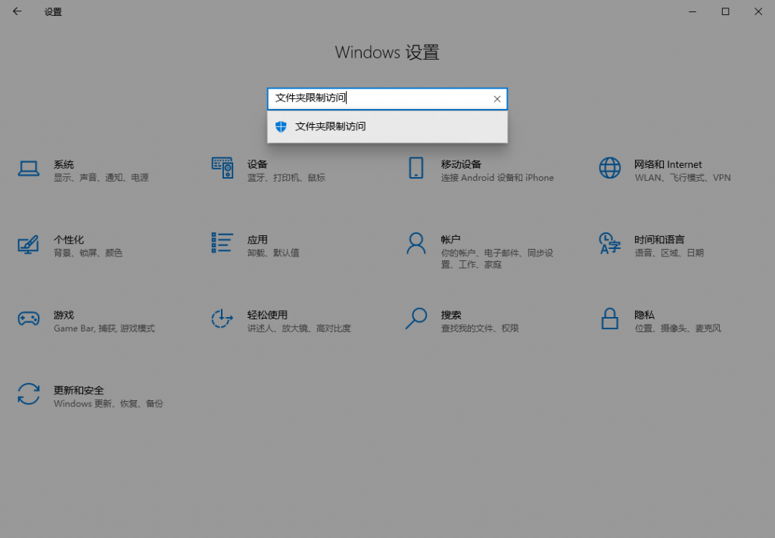Minimize the 设置 window

pyautogui.click(x=693, y=11)
